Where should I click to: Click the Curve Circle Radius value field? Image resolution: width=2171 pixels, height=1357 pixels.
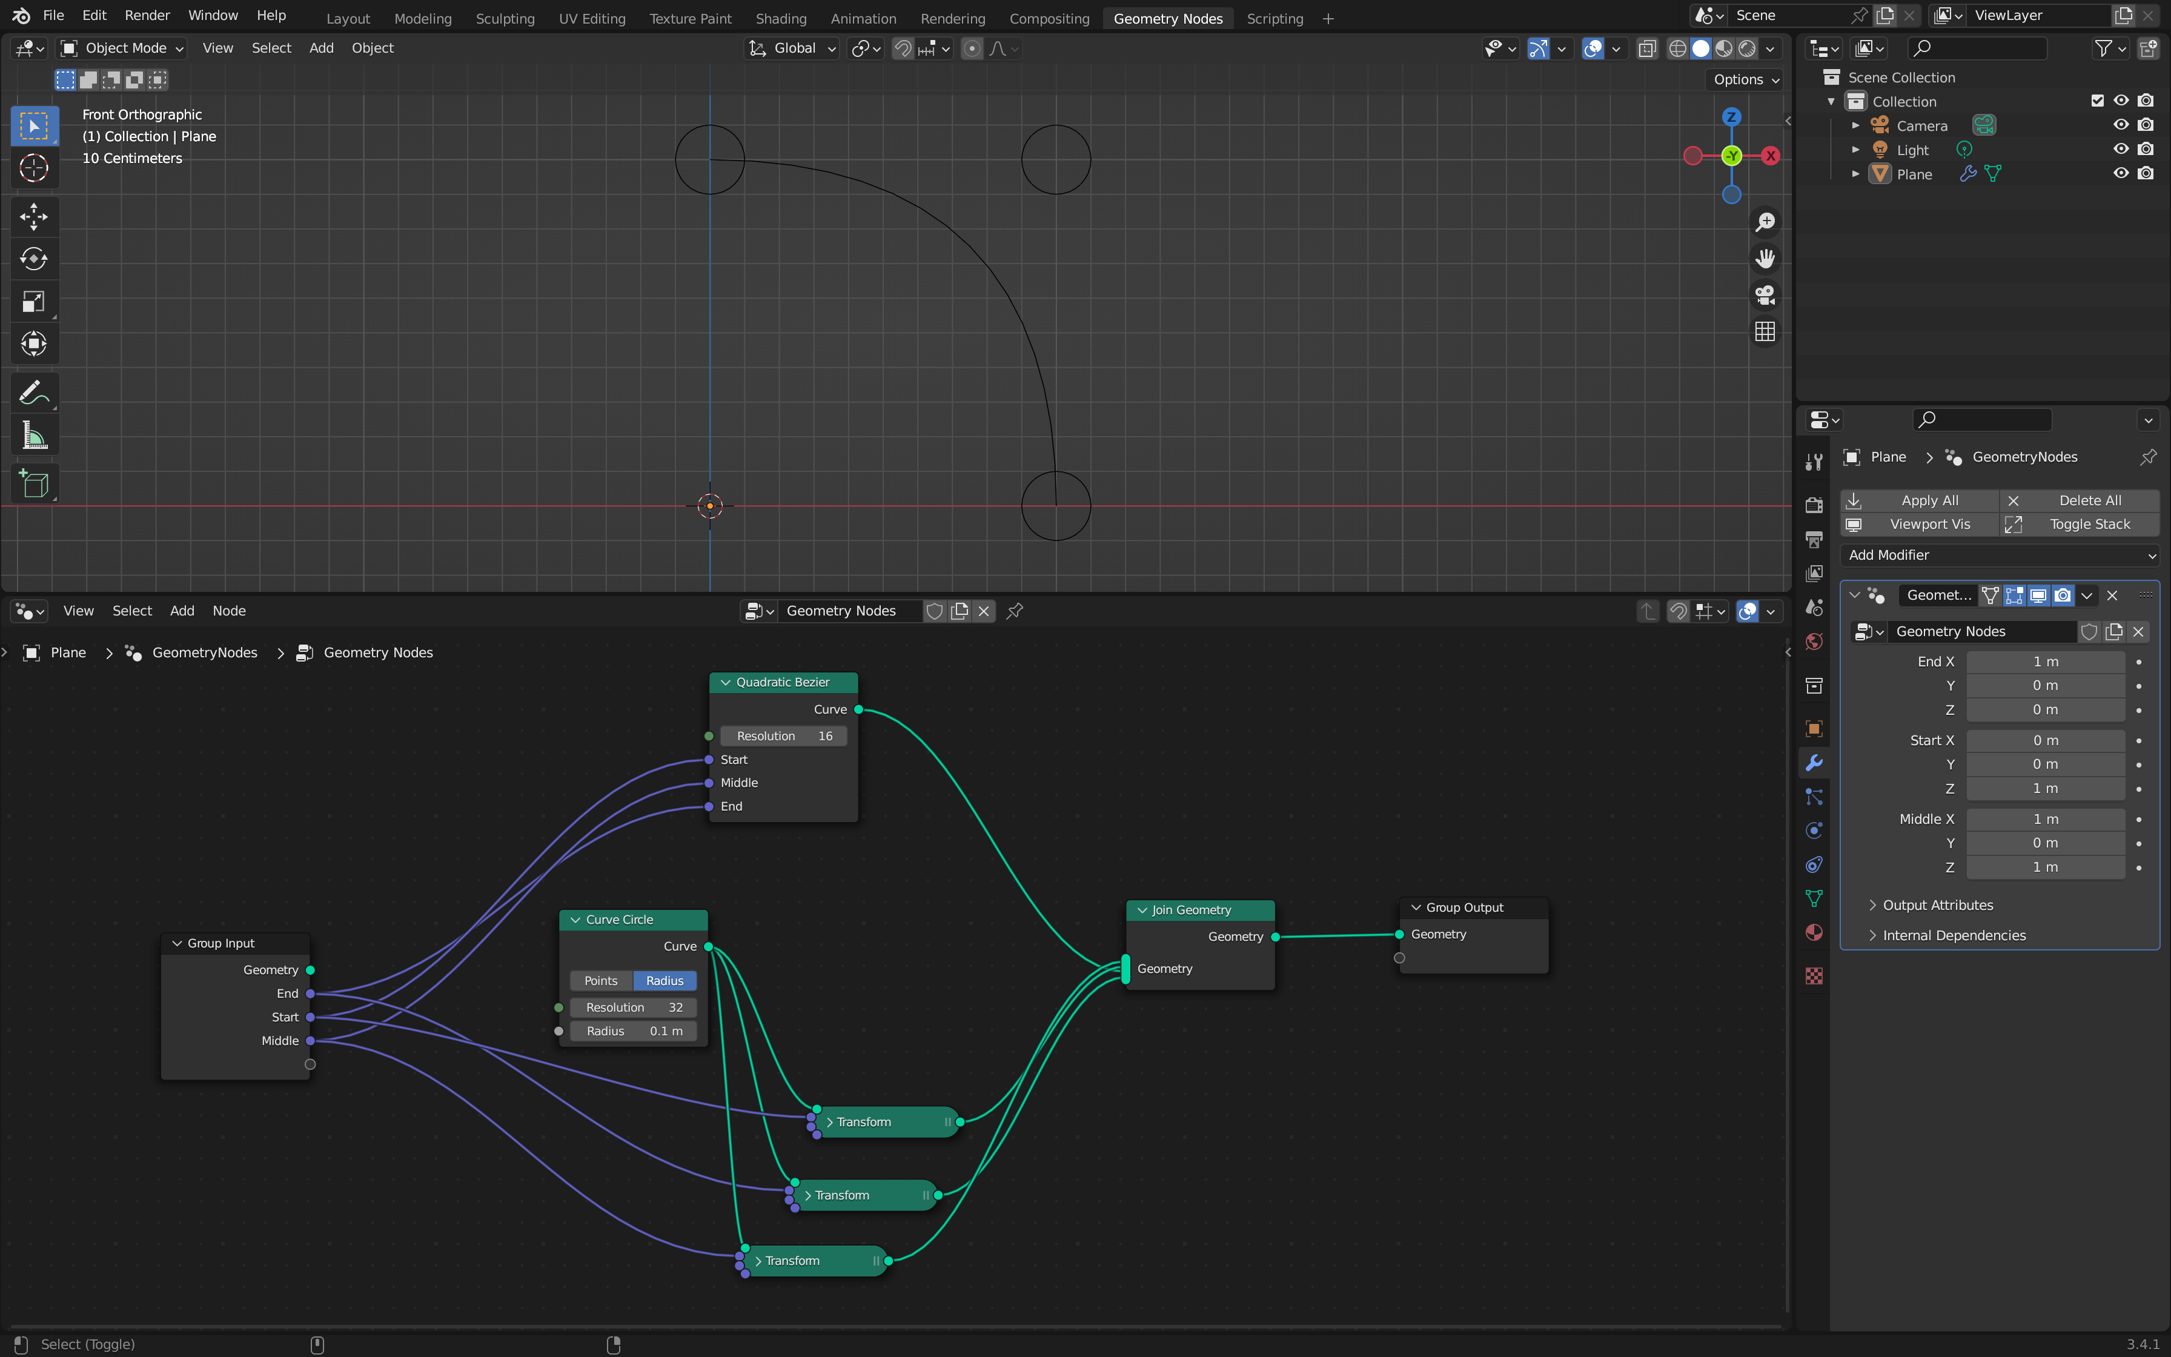tap(634, 1031)
